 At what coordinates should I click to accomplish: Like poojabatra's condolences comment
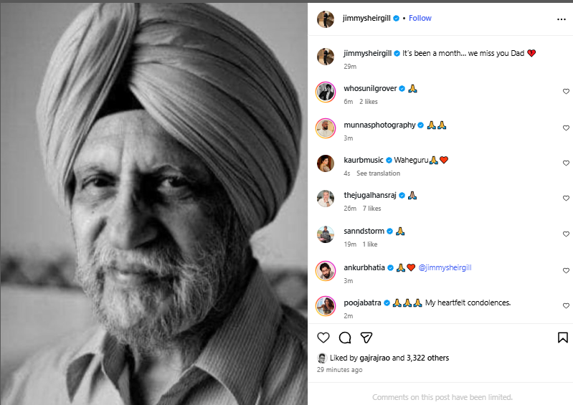coord(566,306)
